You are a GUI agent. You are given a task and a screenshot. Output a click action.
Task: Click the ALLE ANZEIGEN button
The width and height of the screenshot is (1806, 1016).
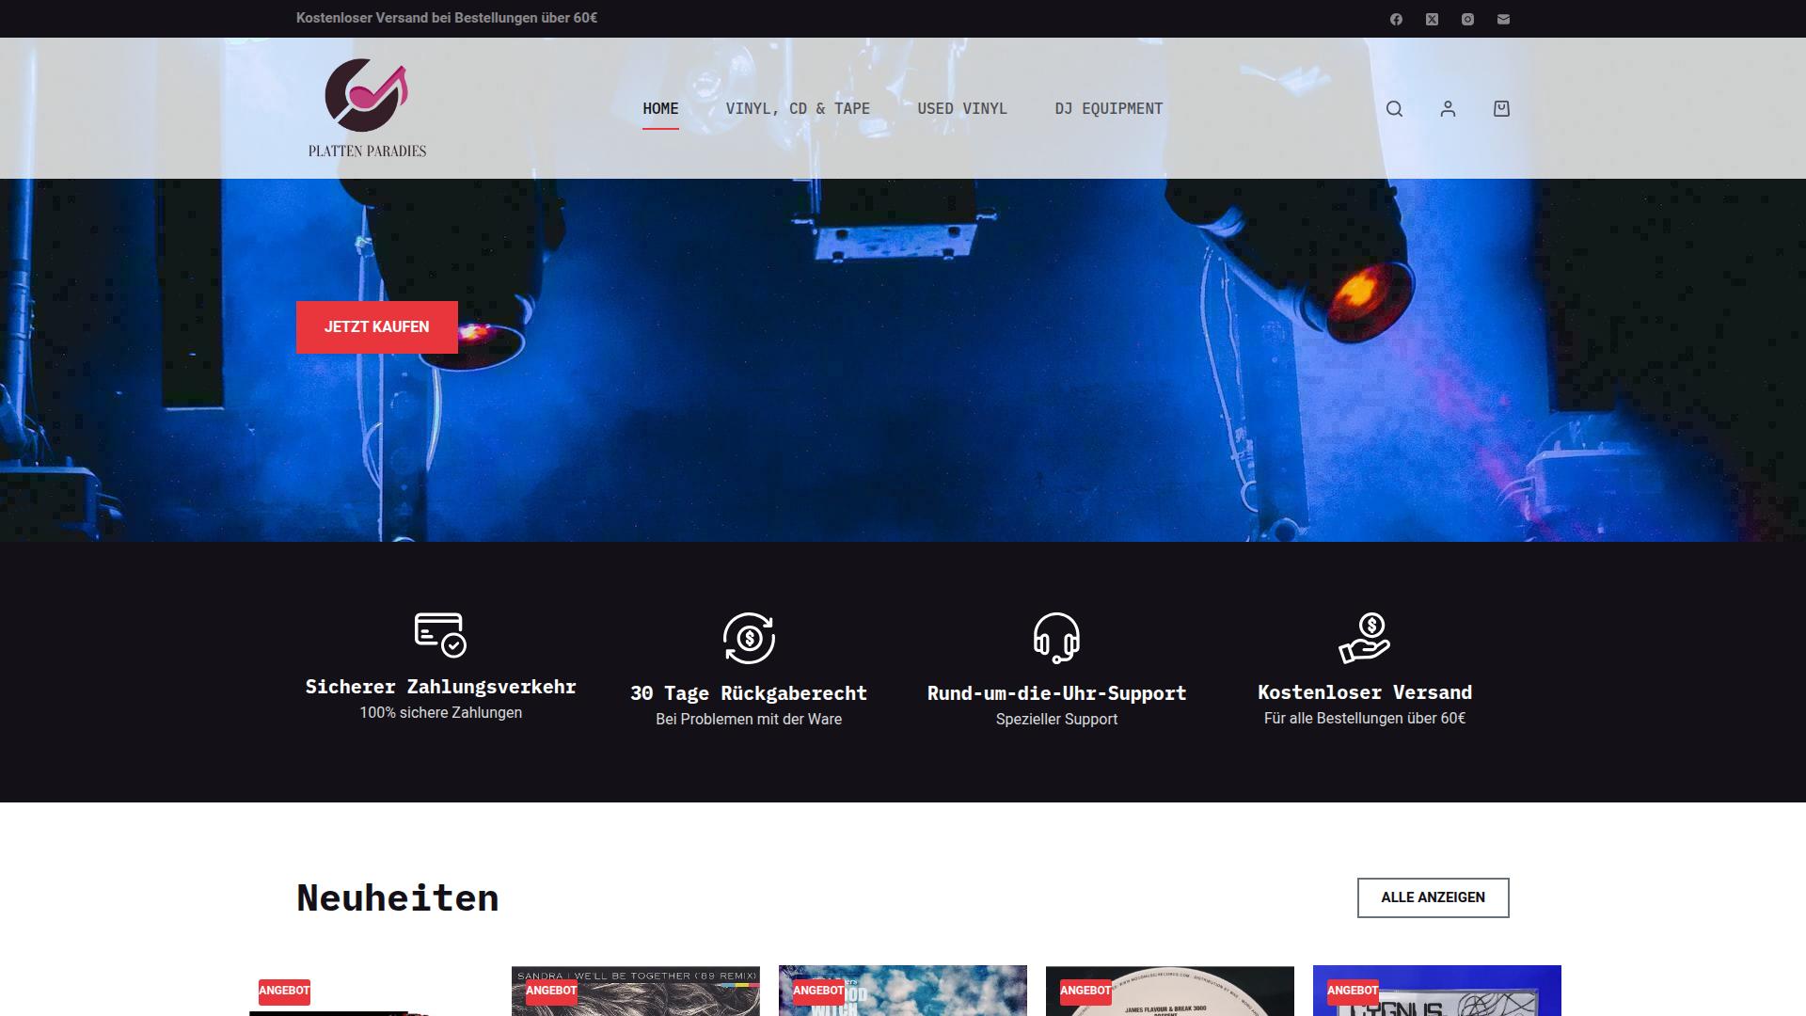1433,897
